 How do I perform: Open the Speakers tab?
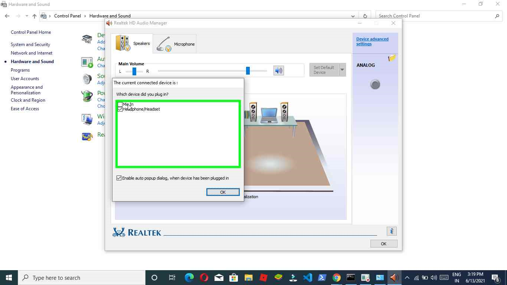pos(132,43)
